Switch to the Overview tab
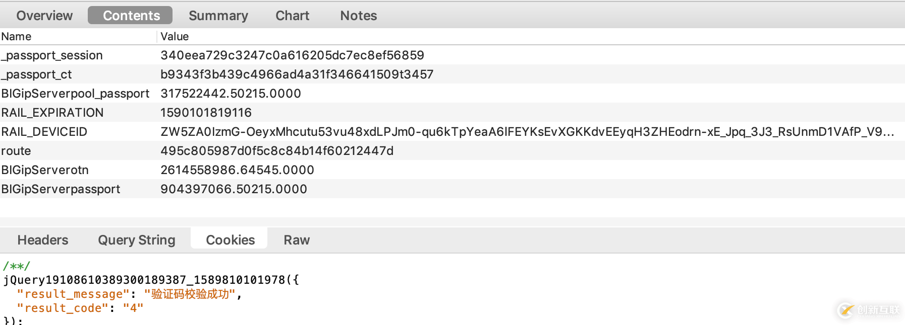This screenshot has height=325, width=905. pos(44,16)
